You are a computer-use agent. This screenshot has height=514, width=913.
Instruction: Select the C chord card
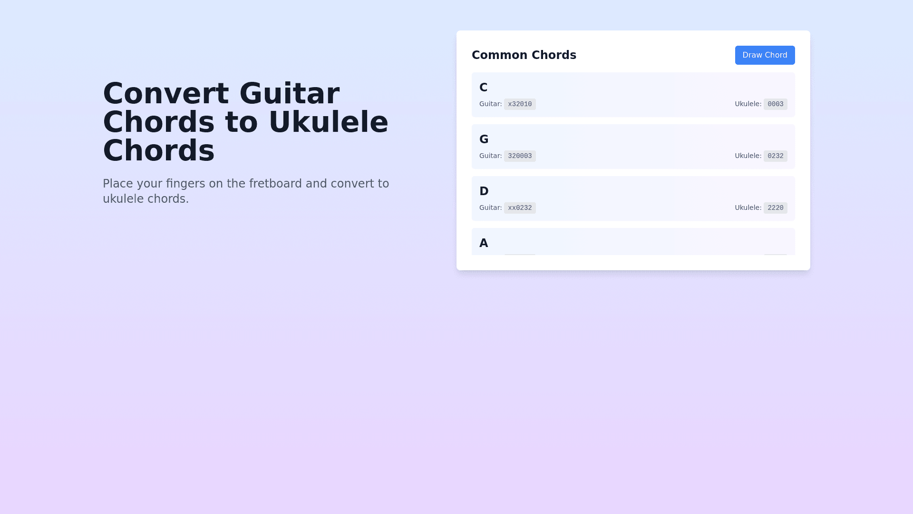coord(632,94)
